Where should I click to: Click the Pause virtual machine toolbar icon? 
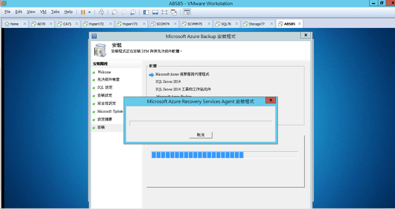pos(83,12)
